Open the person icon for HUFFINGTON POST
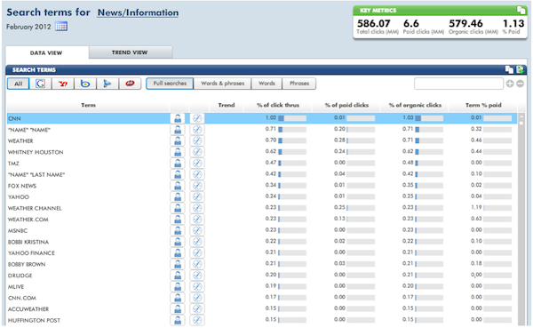 point(178,321)
